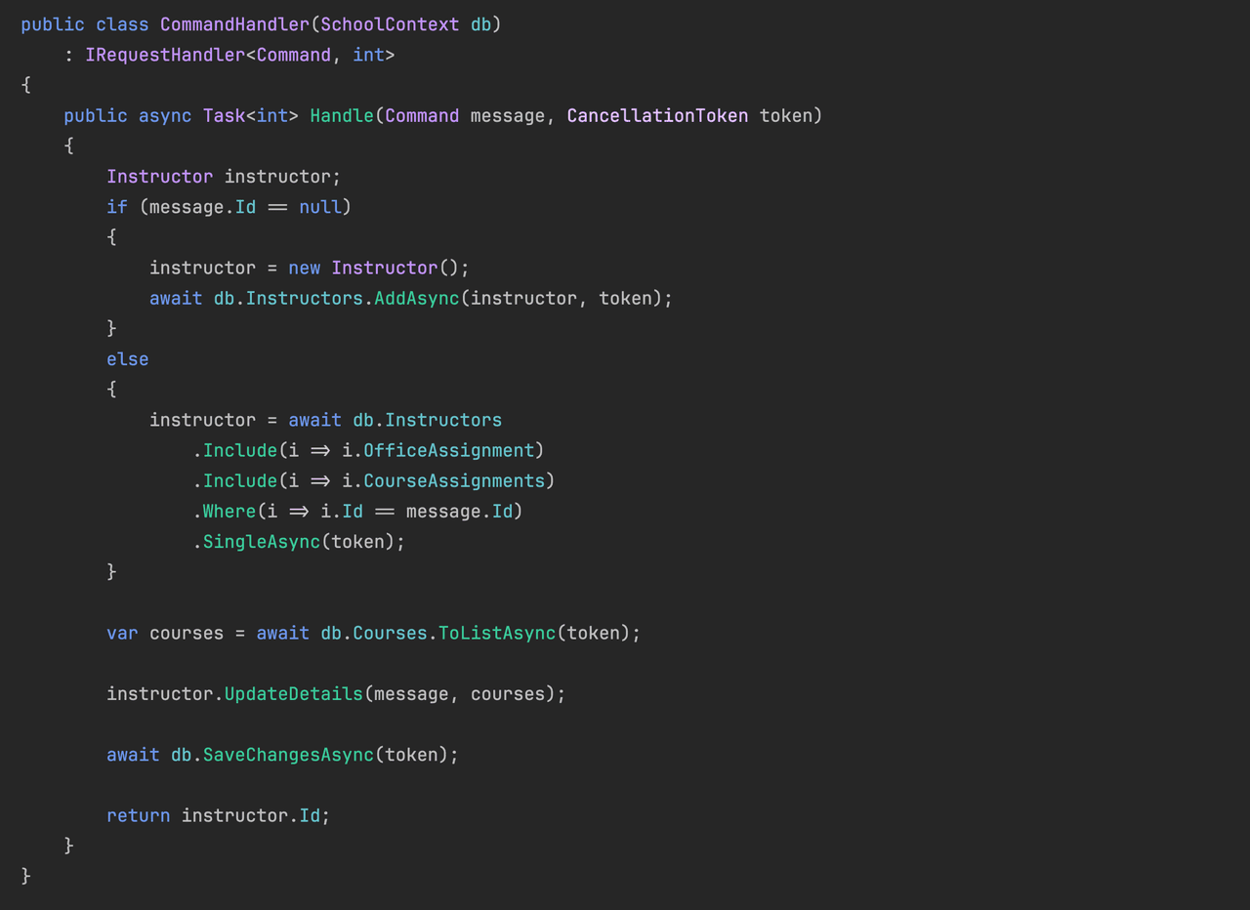Viewport: 1250px width, 910px height.
Task: Click IRequestHandler in the base type
Action: coord(164,55)
